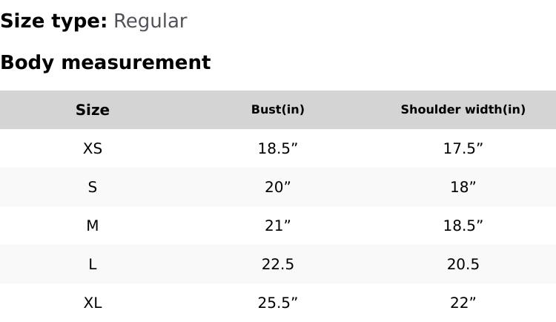Click the 18” shoulder width for S

click(463, 187)
